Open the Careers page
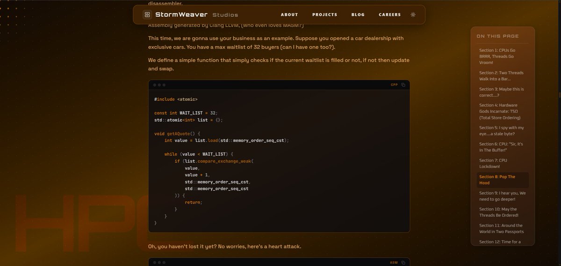 pyautogui.click(x=390, y=14)
